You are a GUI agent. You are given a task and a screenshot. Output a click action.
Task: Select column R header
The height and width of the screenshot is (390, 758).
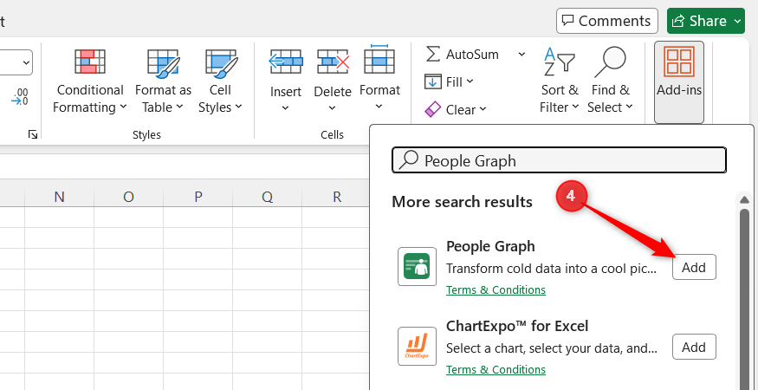point(336,197)
